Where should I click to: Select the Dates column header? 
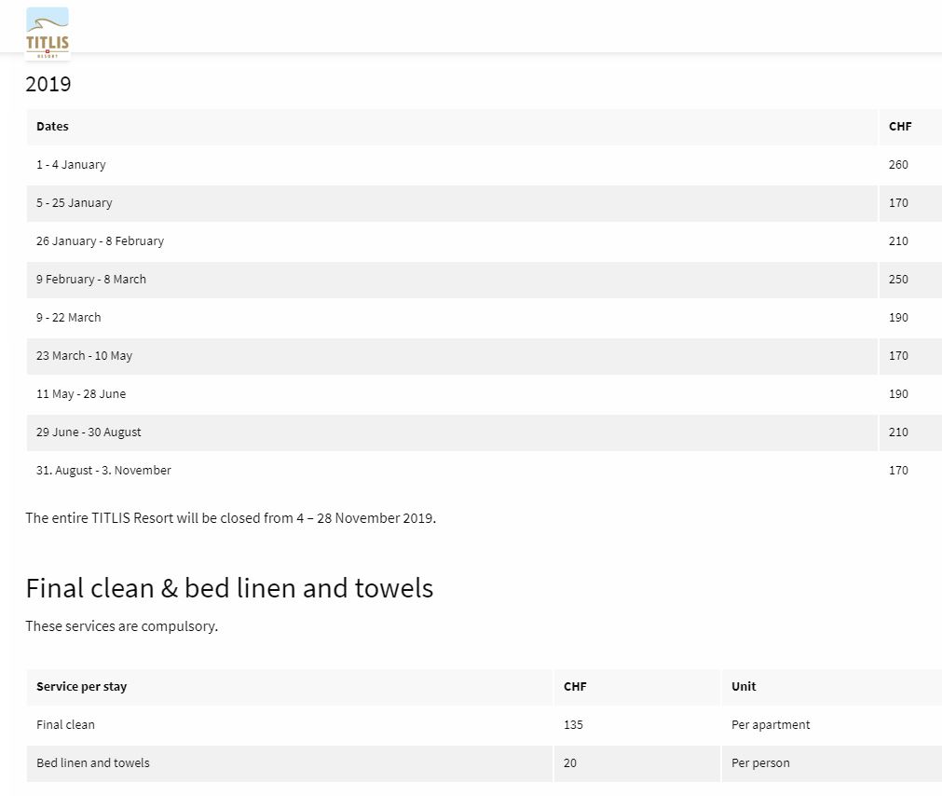coord(53,127)
